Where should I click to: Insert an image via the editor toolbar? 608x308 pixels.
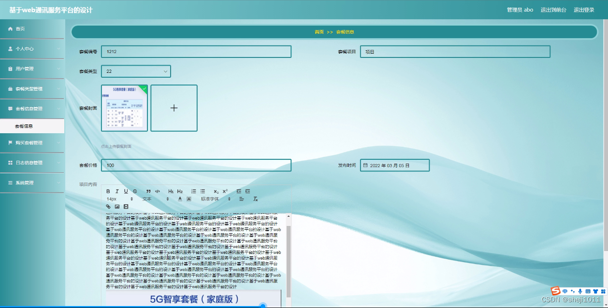click(x=116, y=207)
